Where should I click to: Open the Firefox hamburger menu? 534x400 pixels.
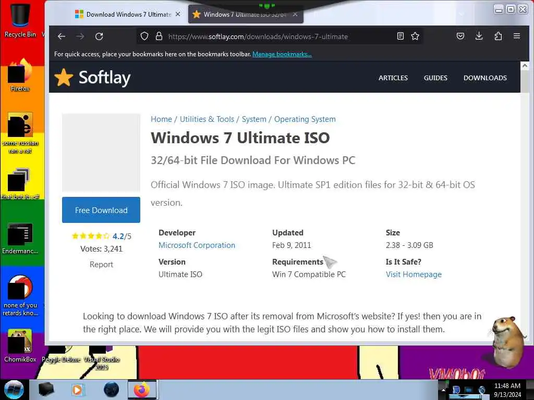point(517,36)
